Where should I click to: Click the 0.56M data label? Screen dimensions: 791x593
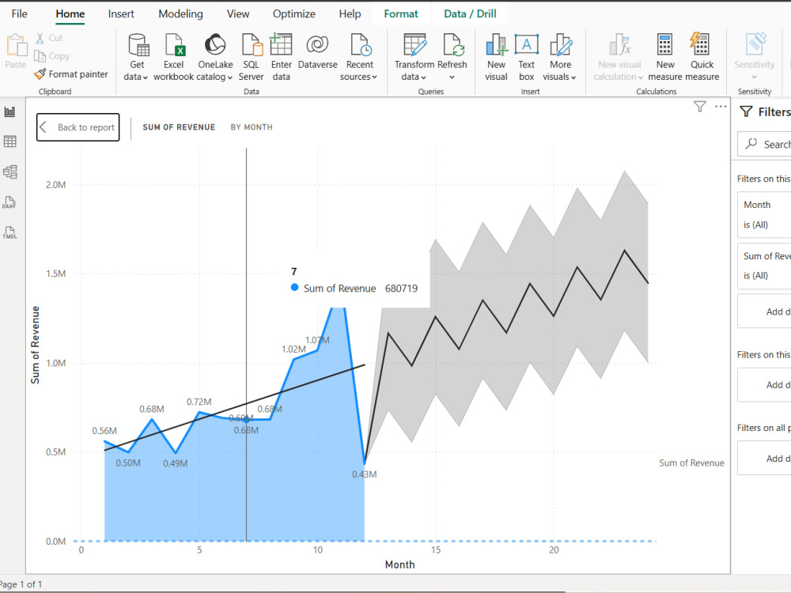click(104, 431)
